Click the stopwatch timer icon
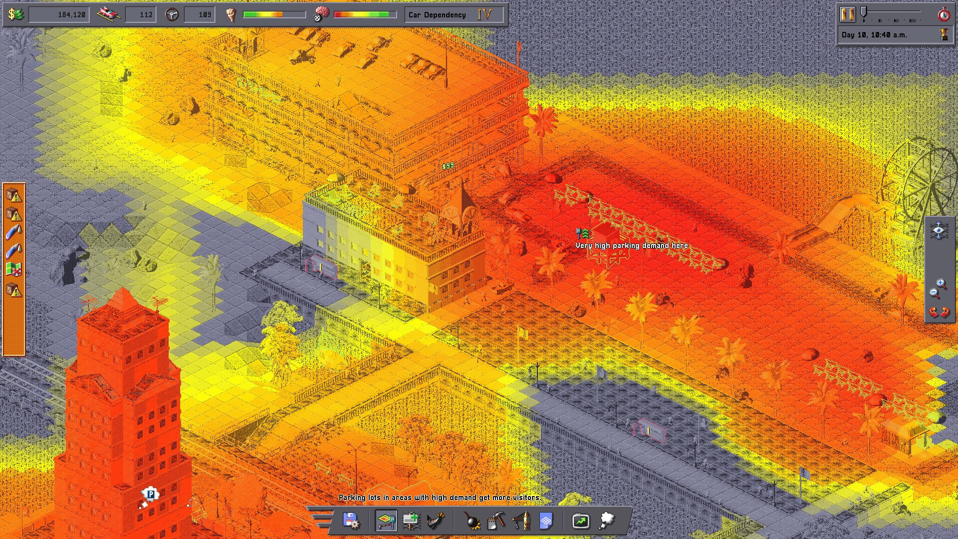 click(944, 14)
